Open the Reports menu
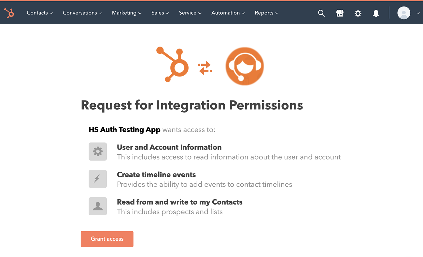Image resolution: width=423 pixels, height=257 pixels. coord(267,13)
